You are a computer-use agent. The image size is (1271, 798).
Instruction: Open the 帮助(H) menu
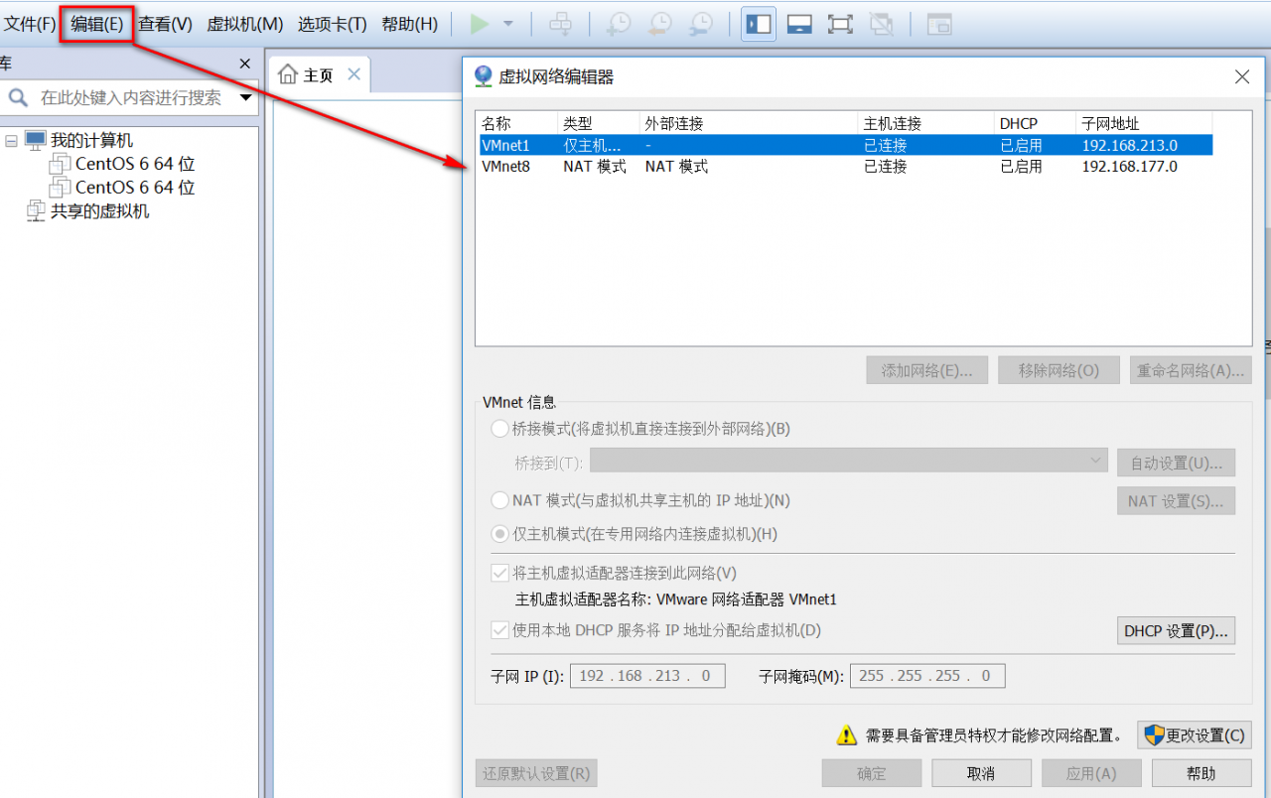409,24
